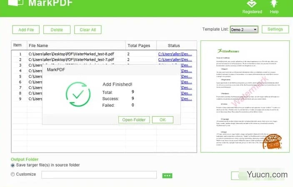
Task: Open the Help lightbulb icon
Action: click(274, 4)
